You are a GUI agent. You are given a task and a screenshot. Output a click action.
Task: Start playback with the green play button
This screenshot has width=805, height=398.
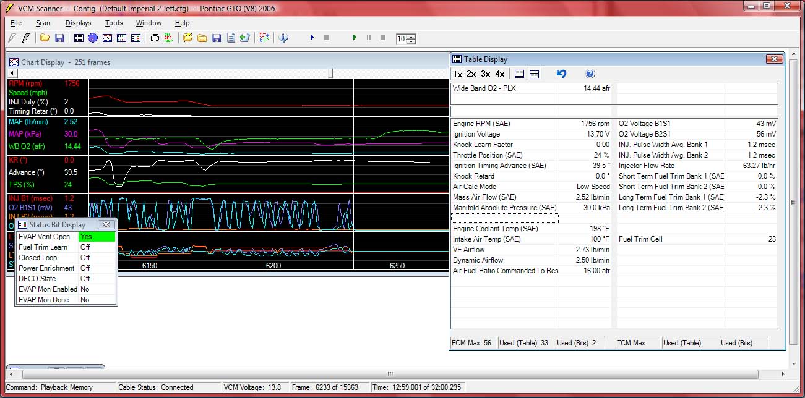[353, 37]
